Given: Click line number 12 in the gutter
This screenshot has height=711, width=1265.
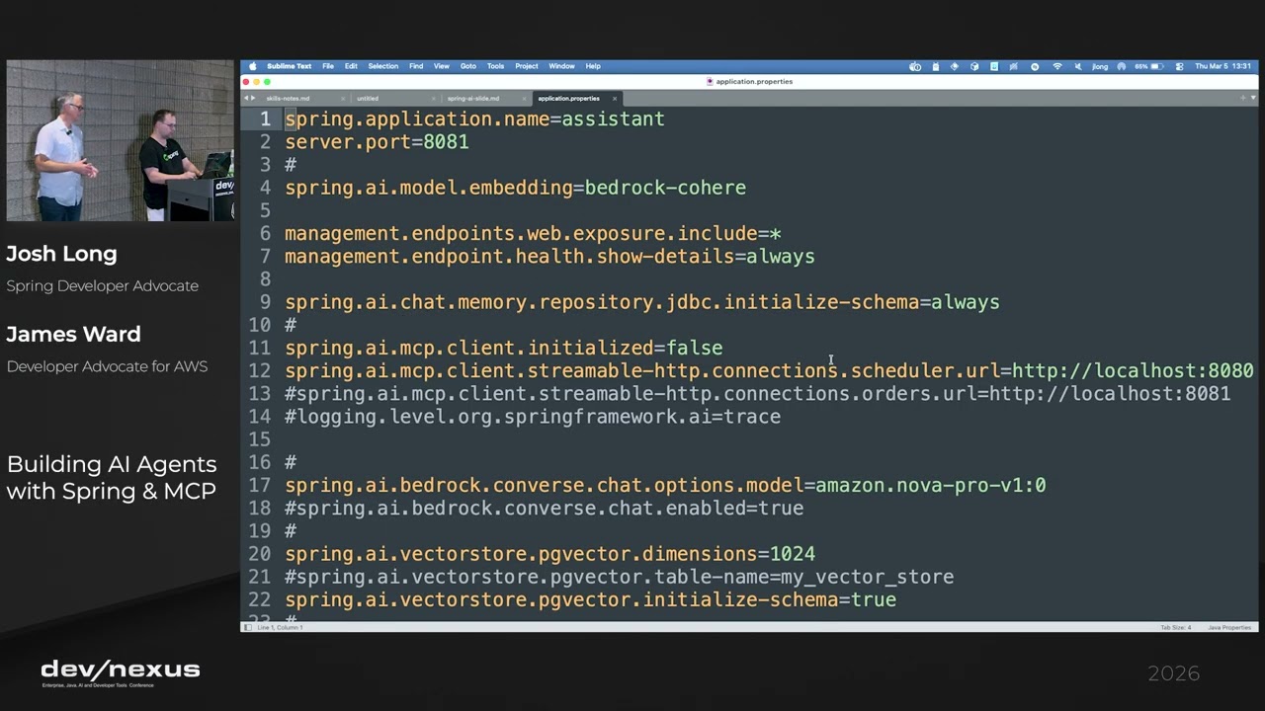Looking at the screenshot, I should (x=260, y=370).
